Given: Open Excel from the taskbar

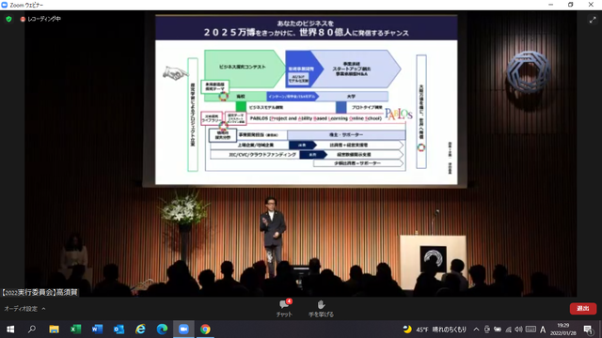Looking at the screenshot, I should [x=75, y=330].
